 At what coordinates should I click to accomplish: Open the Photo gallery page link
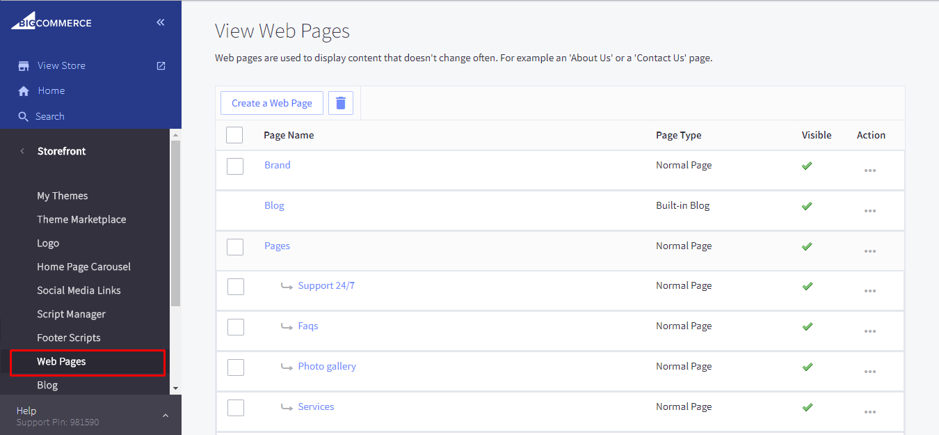[x=327, y=367]
